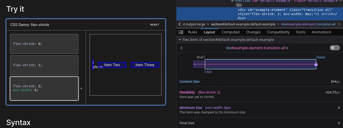Click the Final Size label

187,123
